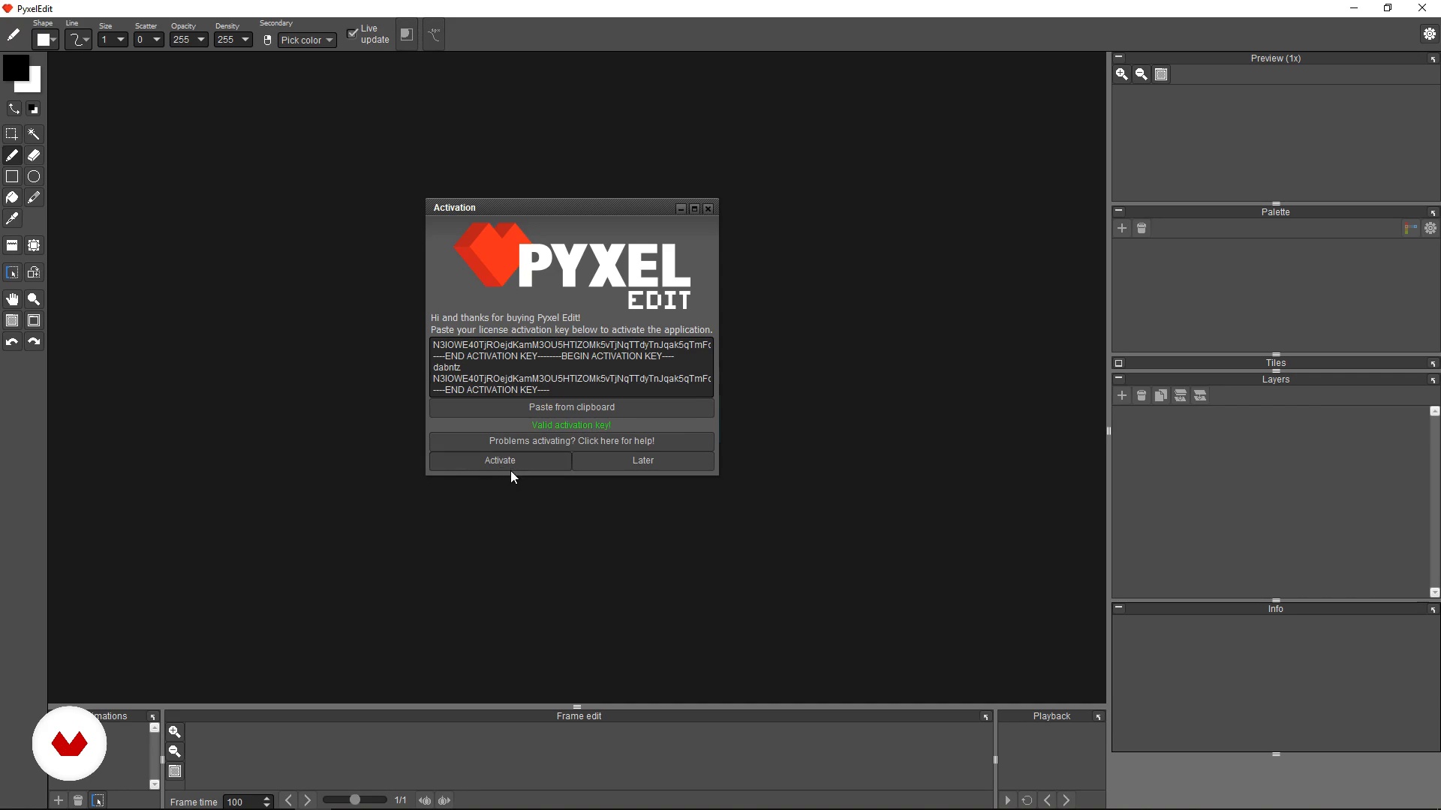Select the Color Replacer pencil tool
Viewport: 1441px width, 810px height.
pos(34,197)
